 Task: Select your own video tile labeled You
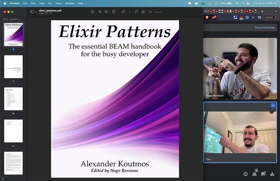240,132
